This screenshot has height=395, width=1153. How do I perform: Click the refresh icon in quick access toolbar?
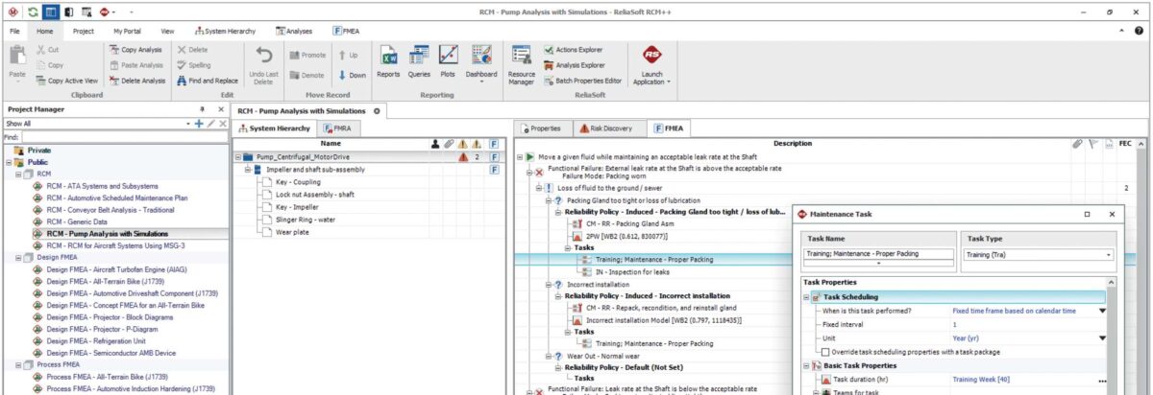(31, 12)
